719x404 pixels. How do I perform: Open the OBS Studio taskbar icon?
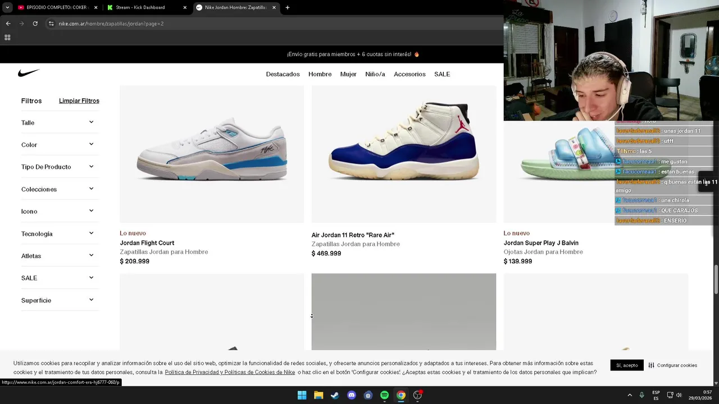click(x=417, y=395)
